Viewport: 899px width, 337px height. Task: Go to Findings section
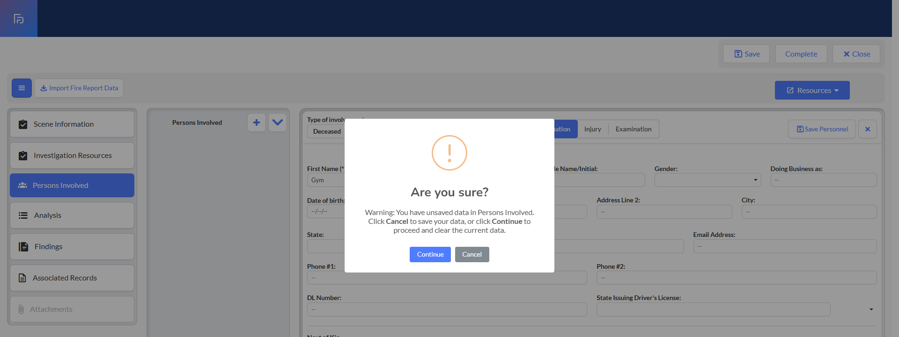coord(72,247)
